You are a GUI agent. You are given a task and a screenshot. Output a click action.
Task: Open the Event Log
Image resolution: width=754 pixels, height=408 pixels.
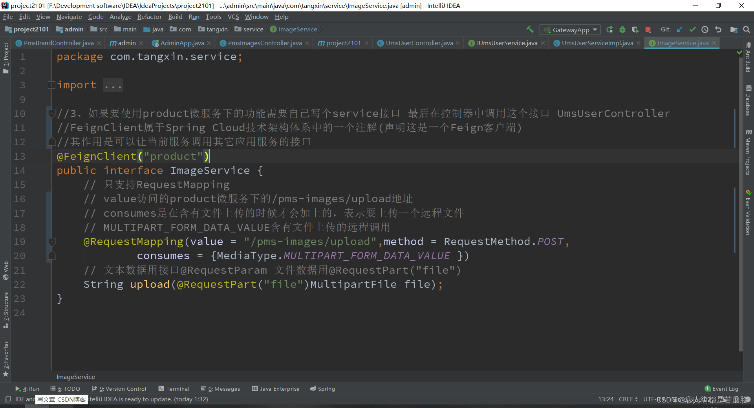click(722, 389)
